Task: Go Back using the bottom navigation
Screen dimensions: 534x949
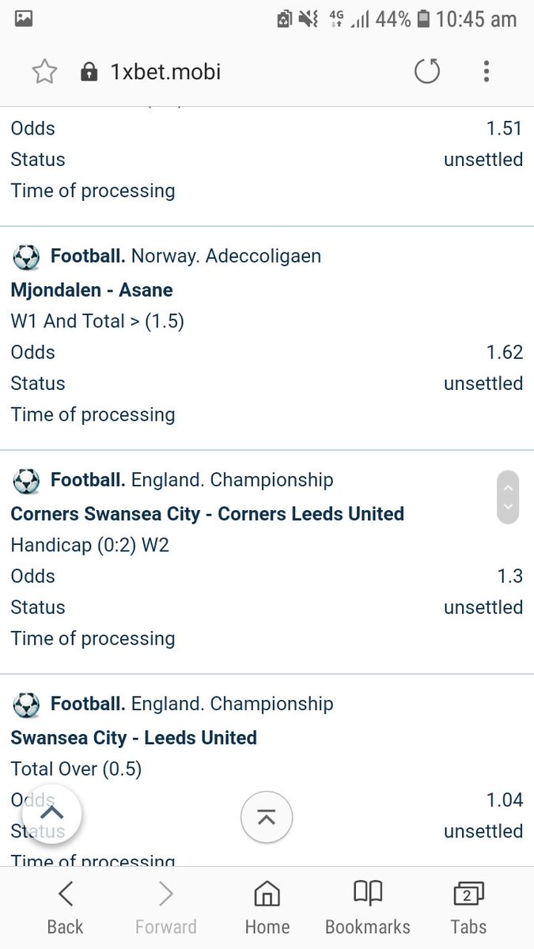Action: (x=65, y=908)
